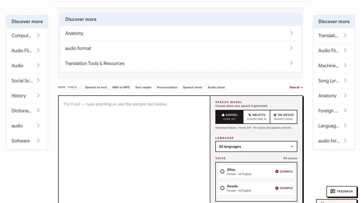Open Audio item in left sidebar
Viewport: 361px width, 203px height.
27,66
